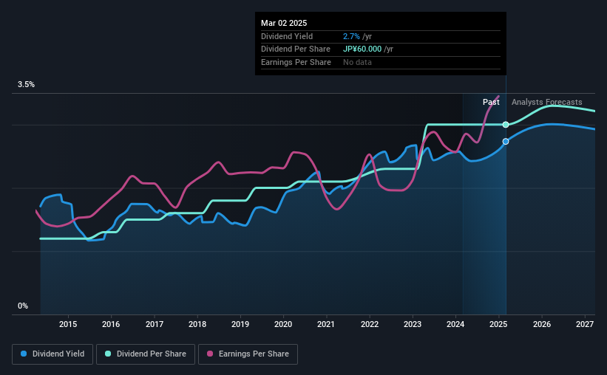Image resolution: width=607 pixels, height=375 pixels.
Task: Click the 2024 x-axis label
Action: click(x=455, y=324)
